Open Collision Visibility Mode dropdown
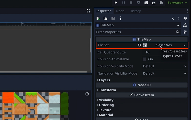The image size is (191, 120). click(165, 66)
